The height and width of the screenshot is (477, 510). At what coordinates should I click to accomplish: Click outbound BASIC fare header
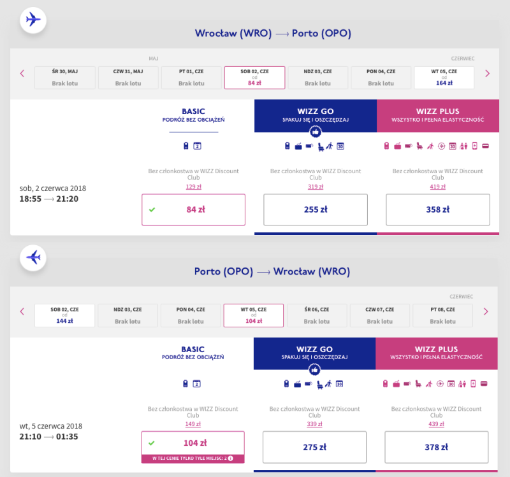pos(194,115)
